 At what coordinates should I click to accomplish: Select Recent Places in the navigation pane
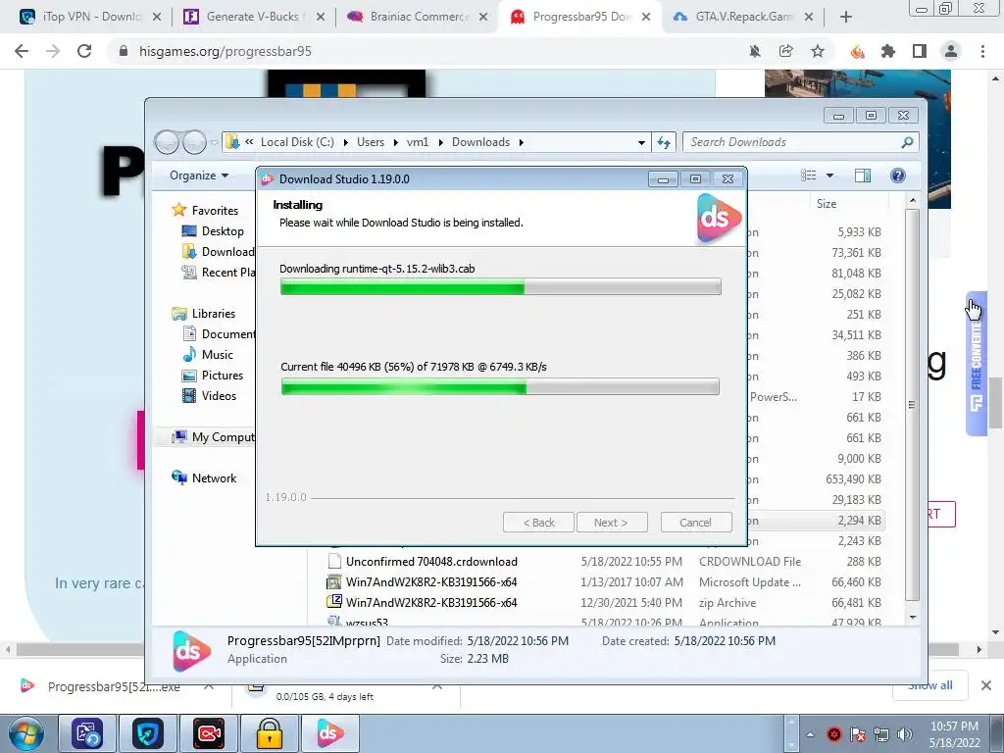[218, 273]
